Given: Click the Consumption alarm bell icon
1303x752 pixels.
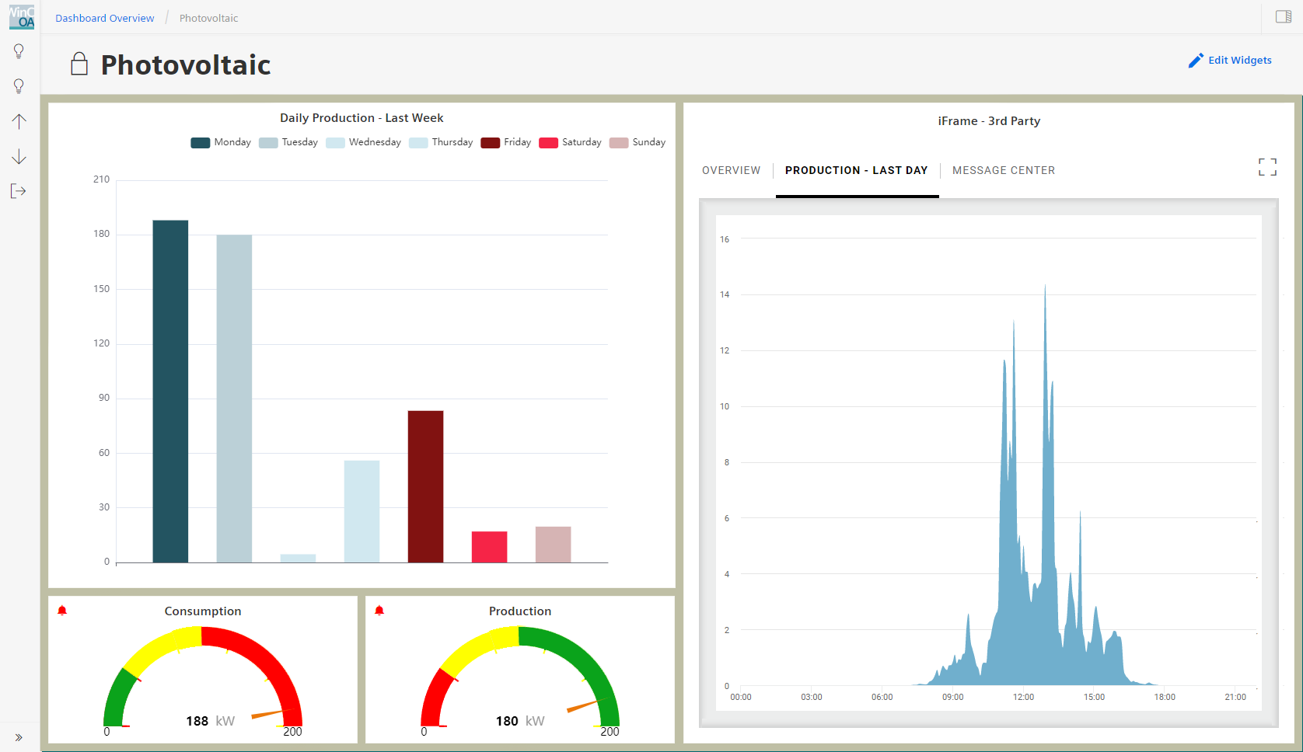Looking at the screenshot, I should tap(62, 611).
